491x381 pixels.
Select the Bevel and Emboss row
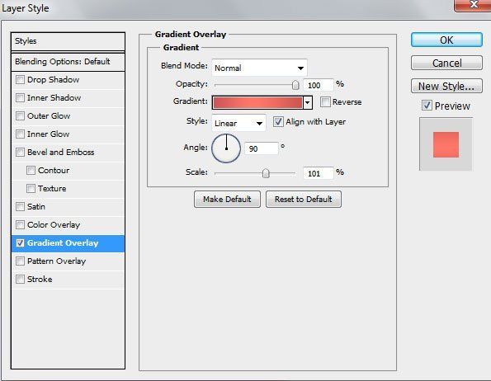(x=68, y=153)
